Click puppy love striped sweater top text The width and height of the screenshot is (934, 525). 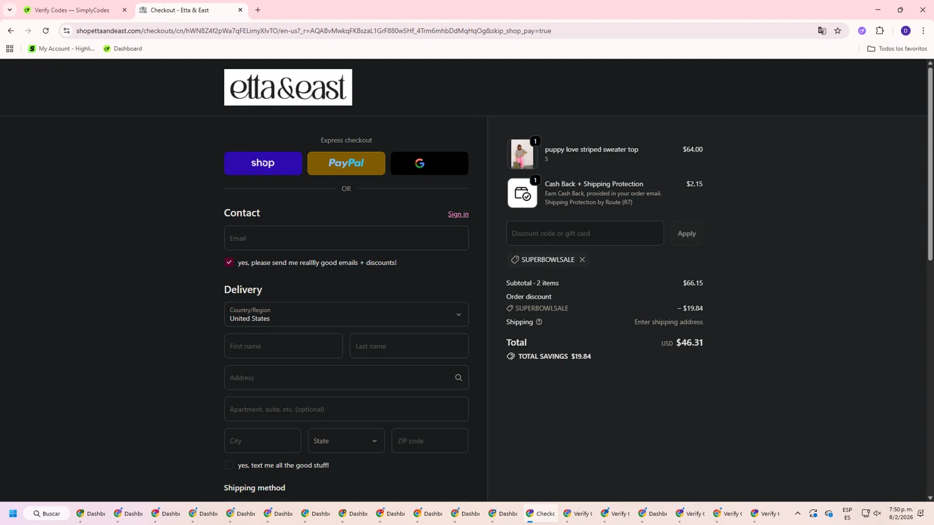click(x=592, y=149)
